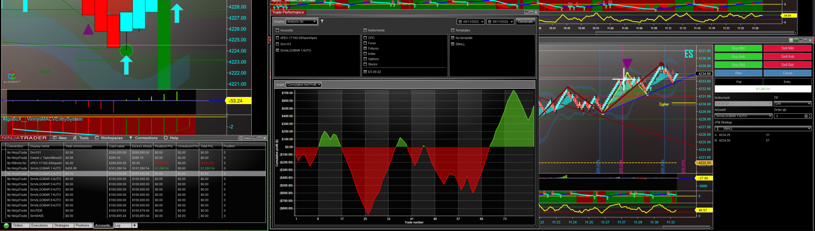Uncheck the Futures instrument checkbox
The height and width of the screenshot is (231, 815).
click(365, 48)
